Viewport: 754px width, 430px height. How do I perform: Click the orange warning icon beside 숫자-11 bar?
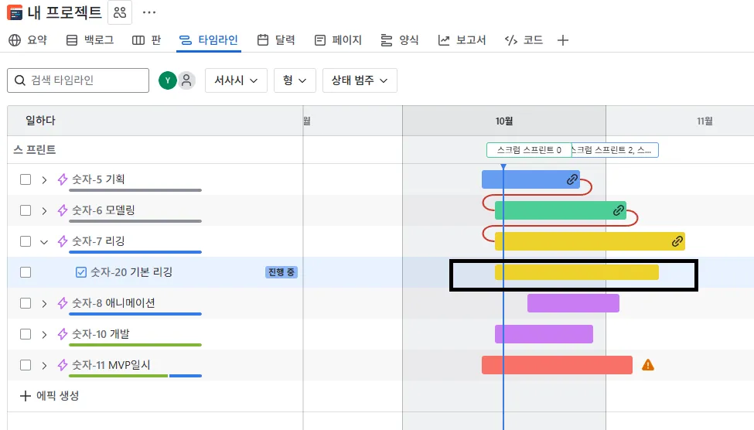click(648, 365)
